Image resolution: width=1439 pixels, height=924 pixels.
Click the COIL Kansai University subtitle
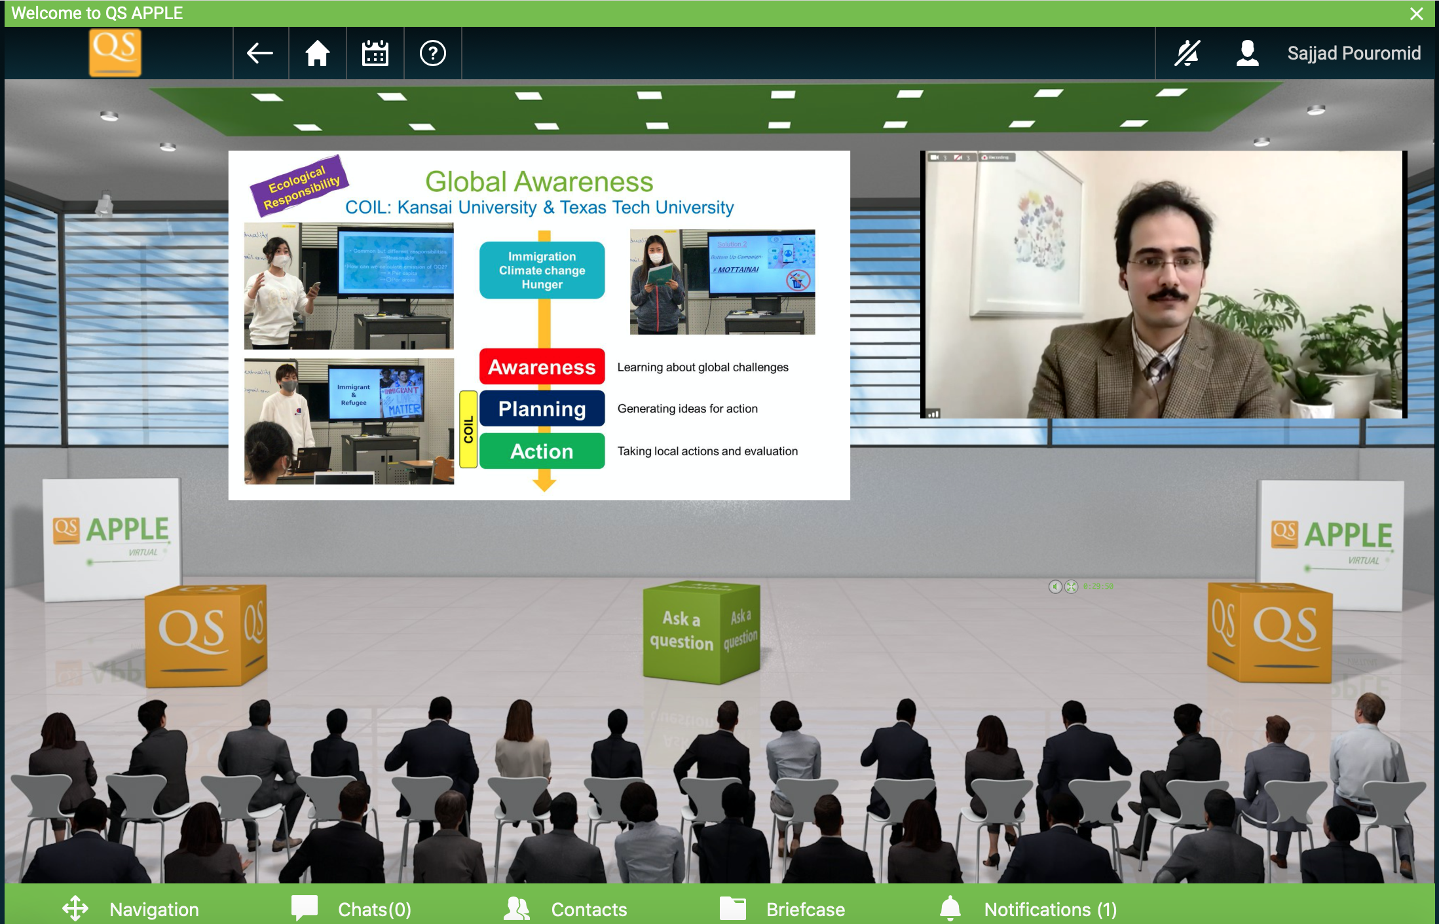pyautogui.click(x=540, y=208)
